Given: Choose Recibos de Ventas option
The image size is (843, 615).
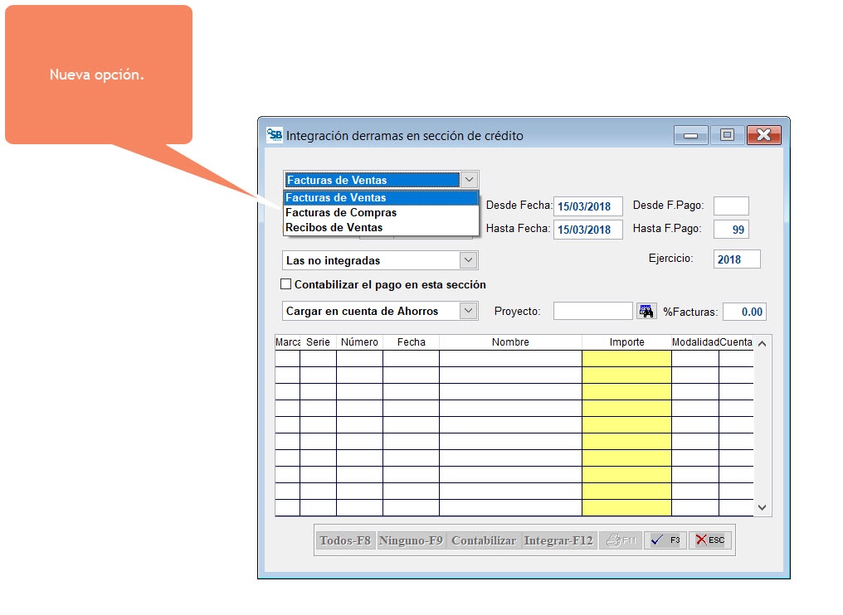Looking at the screenshot, I should click(x=334, y=227).
